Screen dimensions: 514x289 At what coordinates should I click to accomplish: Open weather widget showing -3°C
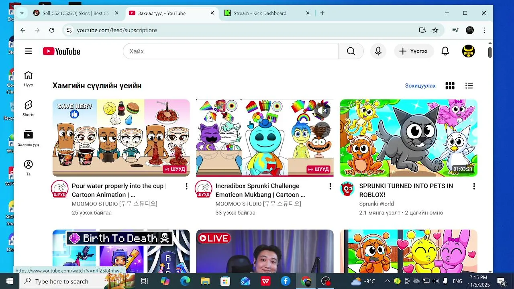tap(363, 281)
